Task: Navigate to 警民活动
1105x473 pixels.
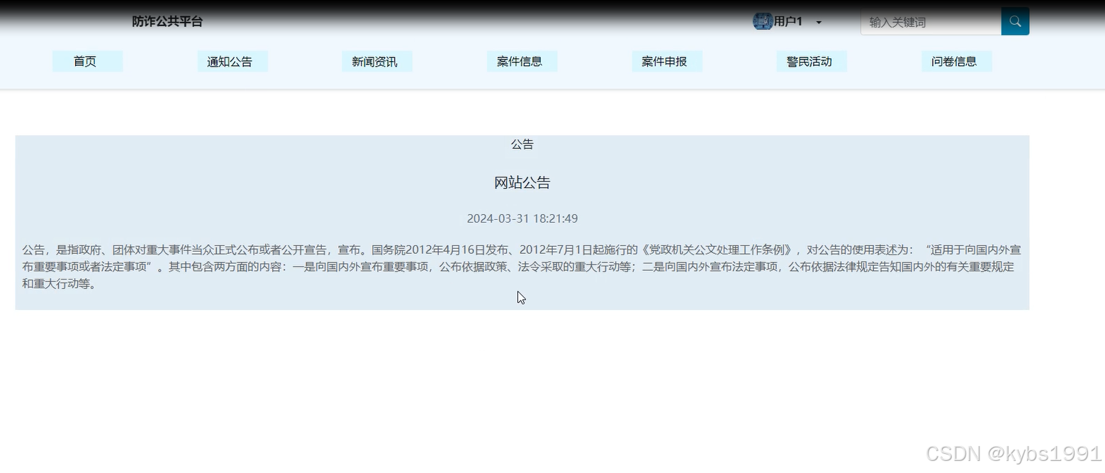Action: point(812,62)
